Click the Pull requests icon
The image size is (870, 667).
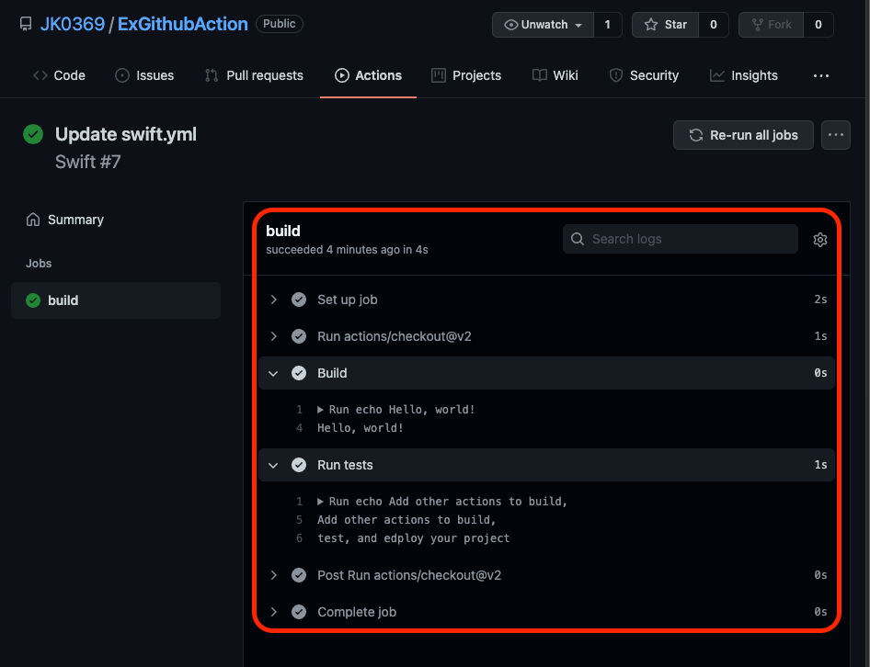(212, 75)
